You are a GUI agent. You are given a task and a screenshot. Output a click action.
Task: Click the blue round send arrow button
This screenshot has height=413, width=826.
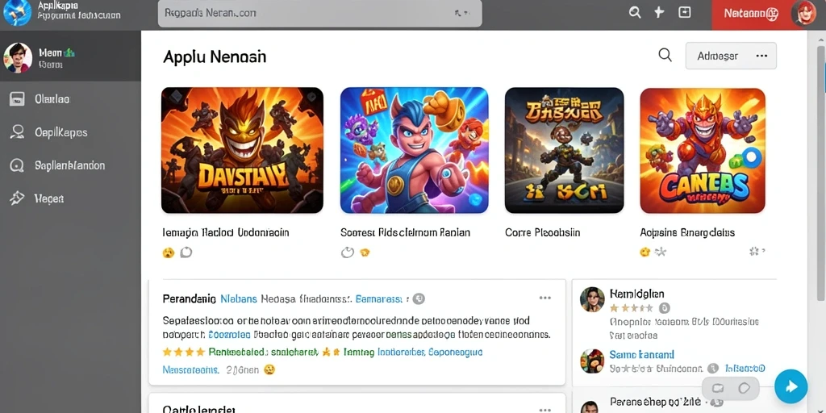point(791,386)
